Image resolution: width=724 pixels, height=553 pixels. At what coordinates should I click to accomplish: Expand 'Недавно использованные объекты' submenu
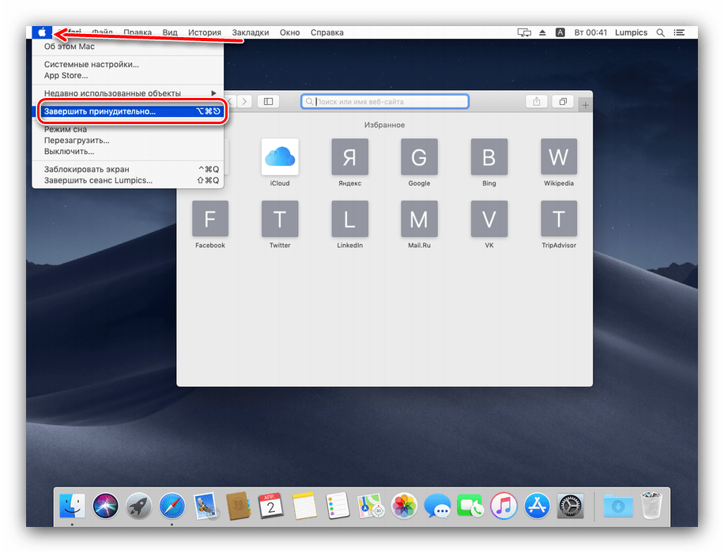tap(128, 93)
